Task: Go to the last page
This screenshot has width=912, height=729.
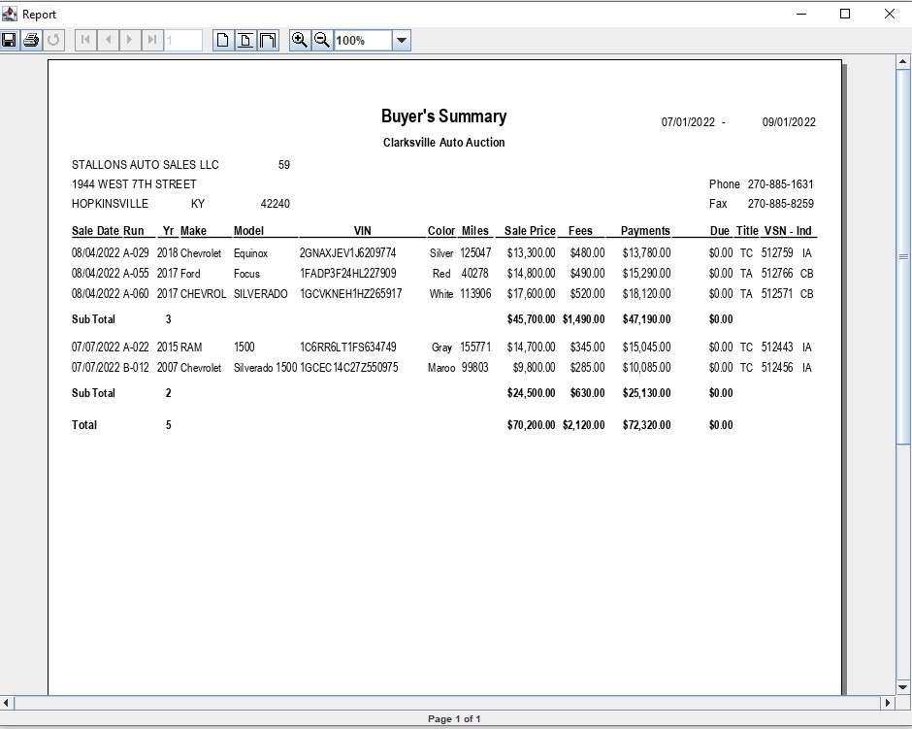Action: pos(152,40)
